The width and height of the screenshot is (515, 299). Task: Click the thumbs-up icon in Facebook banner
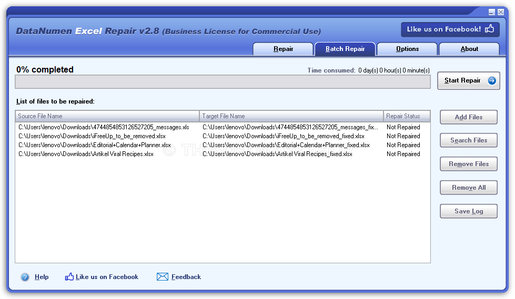click(x=489, y=29)
